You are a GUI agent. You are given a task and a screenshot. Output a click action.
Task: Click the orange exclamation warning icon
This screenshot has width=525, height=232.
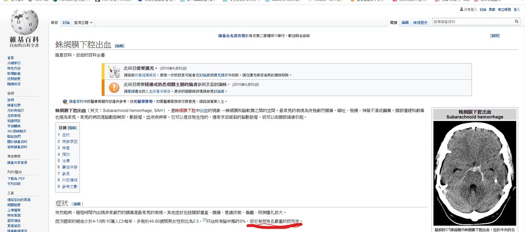(x=114, y=88)
